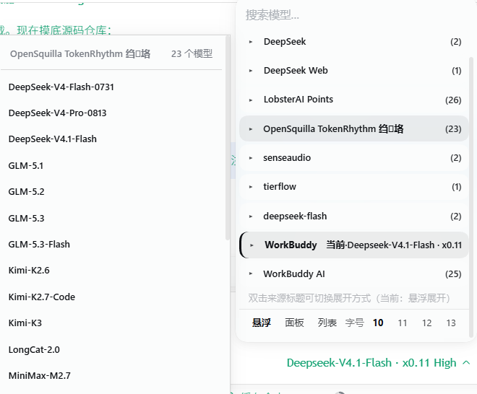477x394 pixels.
Task: Expand the deepseek-flash provider arrow
Action: [x=251, y=216]
